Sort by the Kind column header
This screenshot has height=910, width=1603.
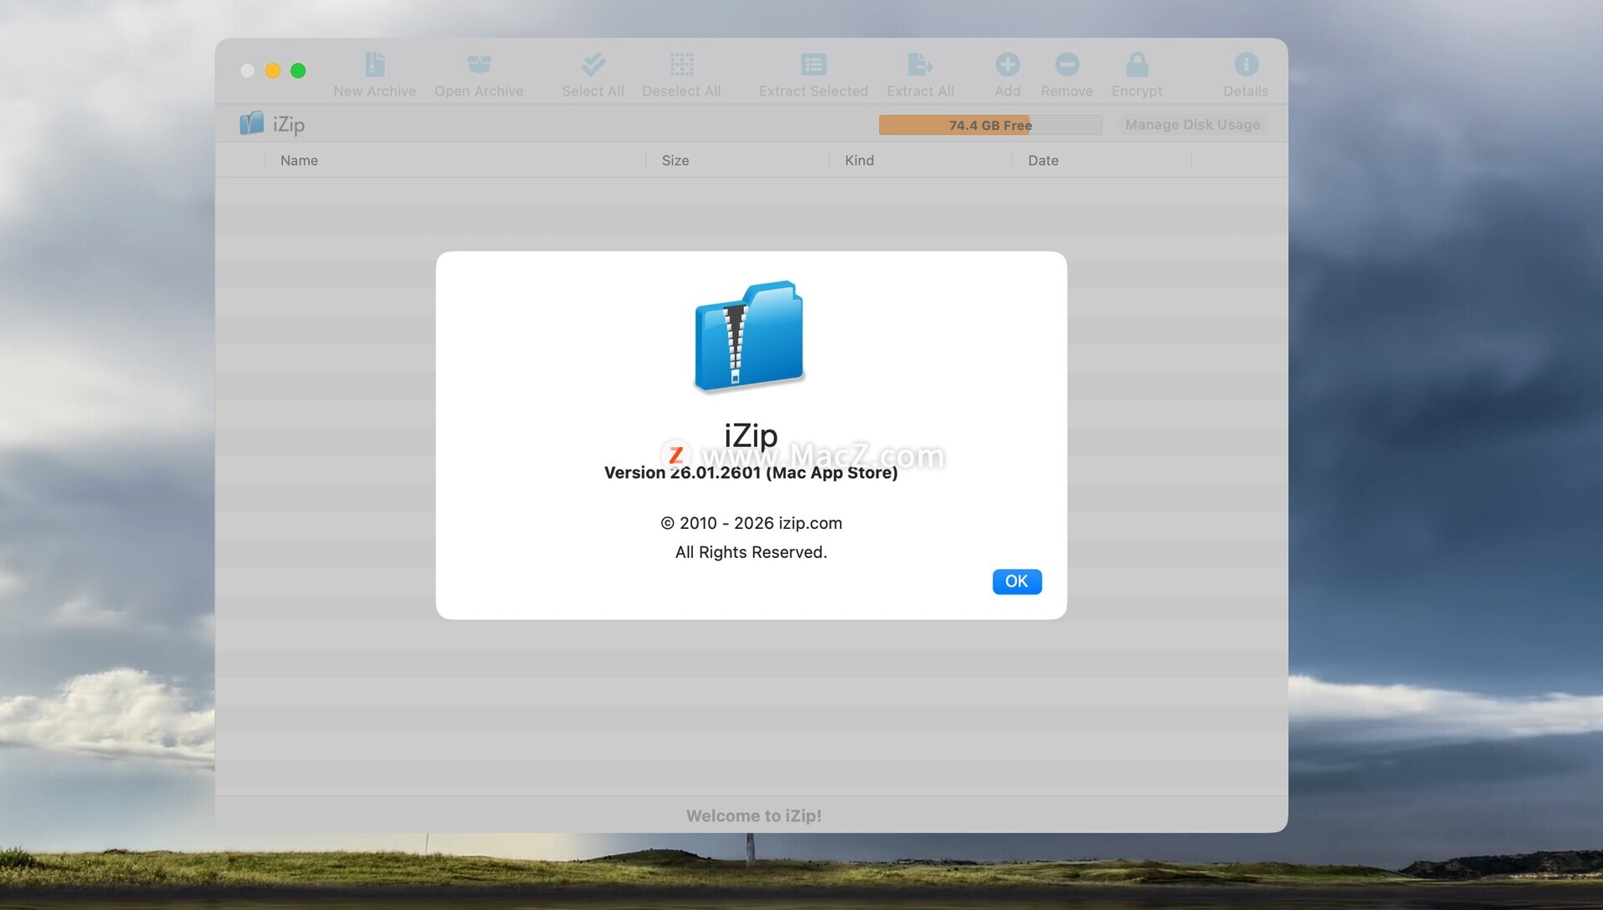858,161
